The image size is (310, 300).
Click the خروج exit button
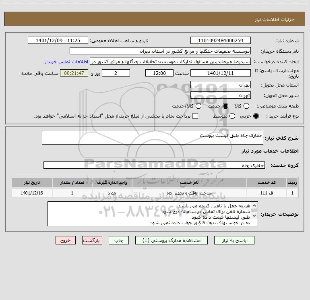pyautogui.click(x=66, y=240)
